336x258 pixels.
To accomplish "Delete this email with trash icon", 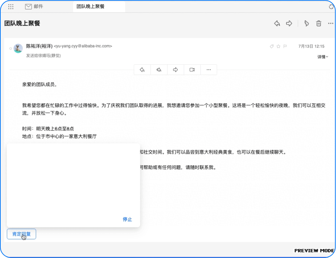I will [318, 23].
